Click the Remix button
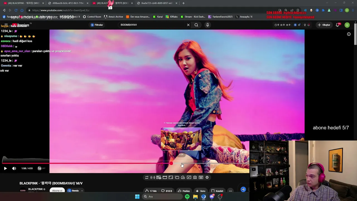The image size is (357, 201). (x=73, y=191)
